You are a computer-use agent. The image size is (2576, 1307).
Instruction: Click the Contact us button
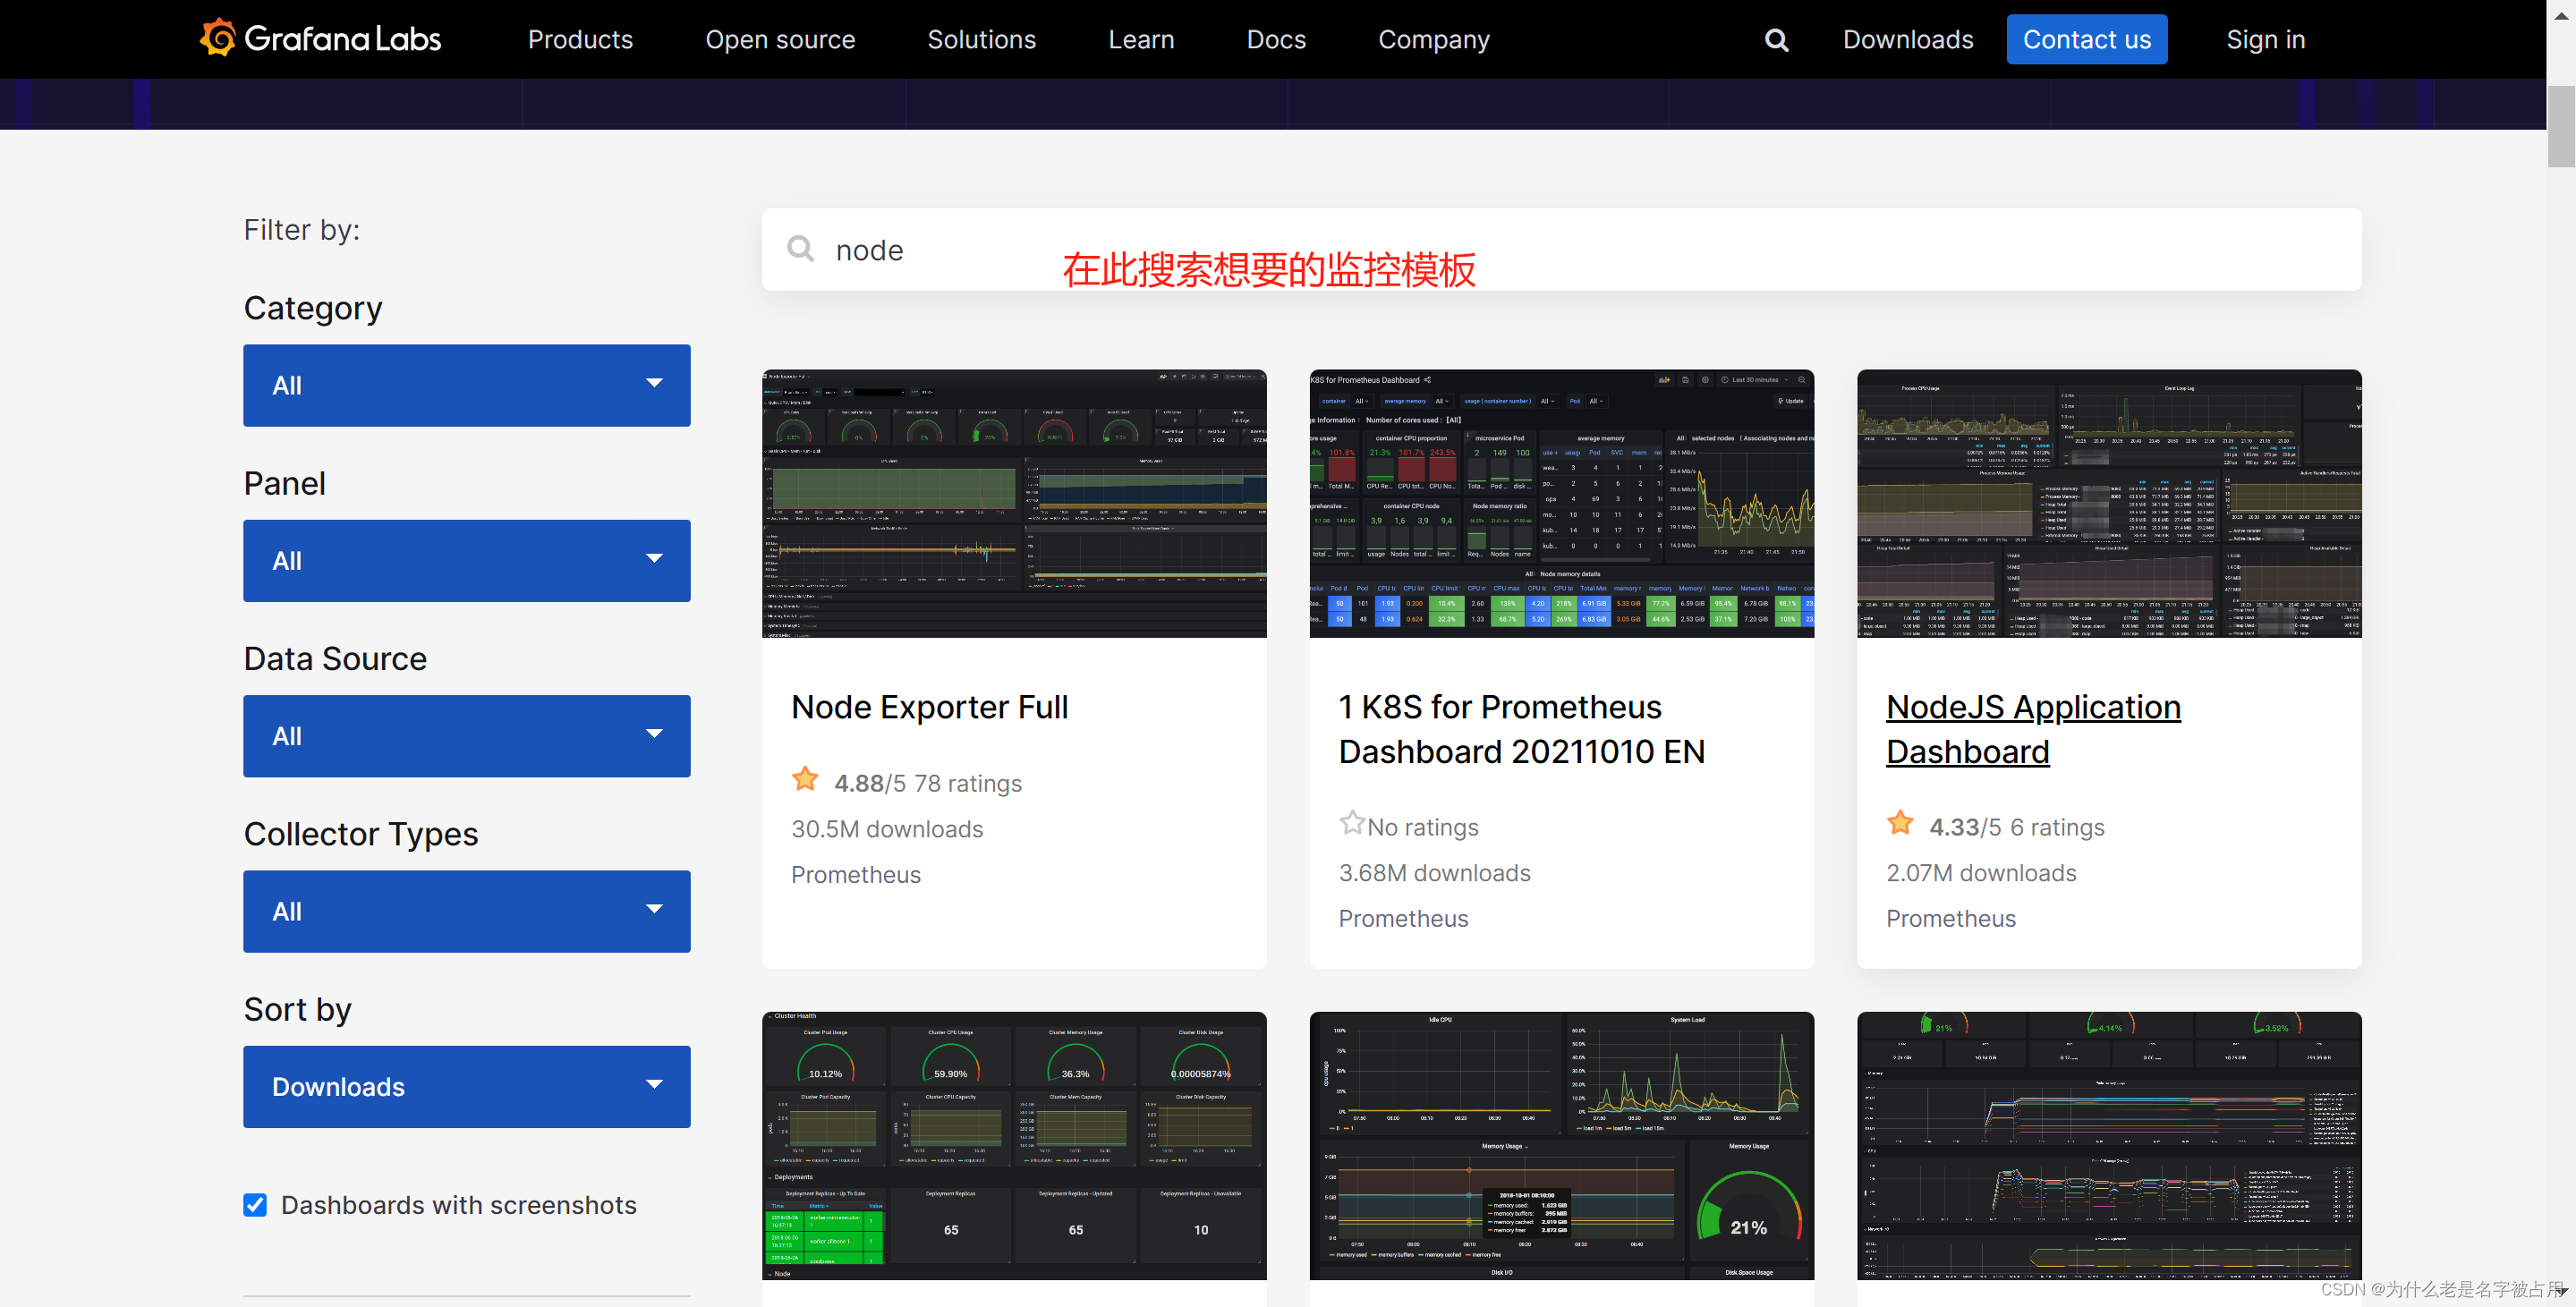pyautogui.click(x=2087, y=40)
